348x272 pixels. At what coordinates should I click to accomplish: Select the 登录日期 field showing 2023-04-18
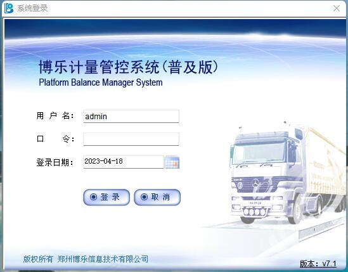tap(124, 162)
